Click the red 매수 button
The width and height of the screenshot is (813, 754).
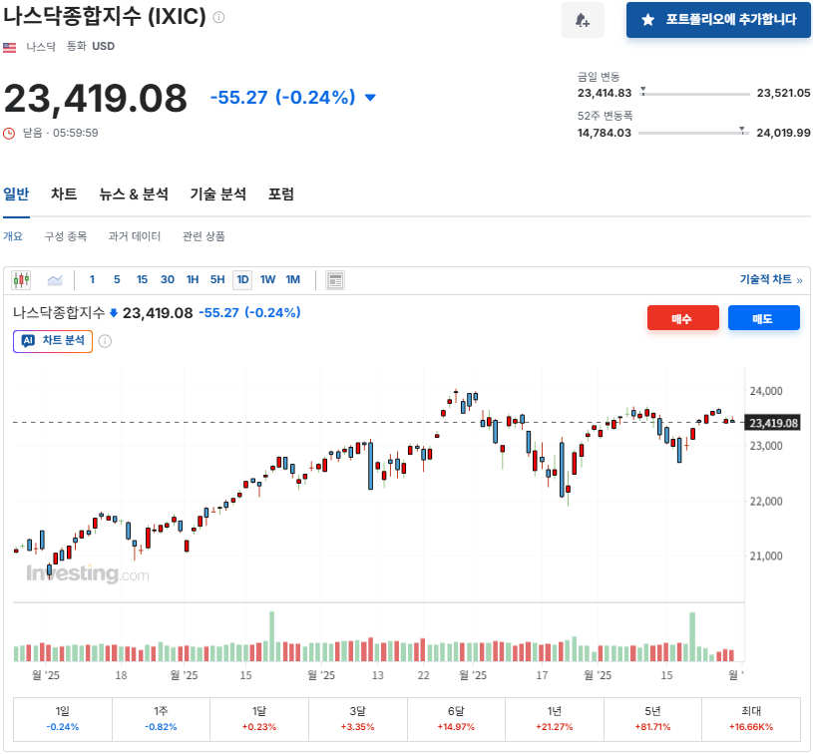[x=682, y=318]
